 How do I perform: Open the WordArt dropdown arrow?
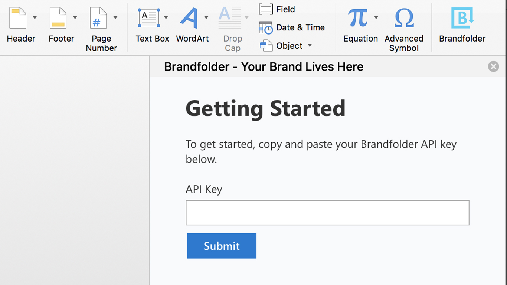click(206, 17)
